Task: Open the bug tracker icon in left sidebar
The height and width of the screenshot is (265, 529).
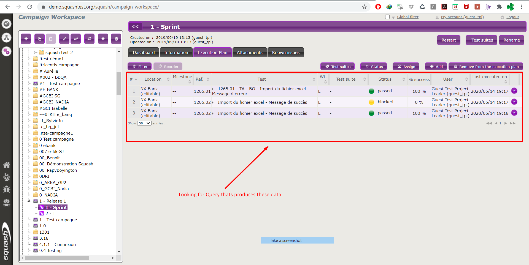Action: click(6, 189)
